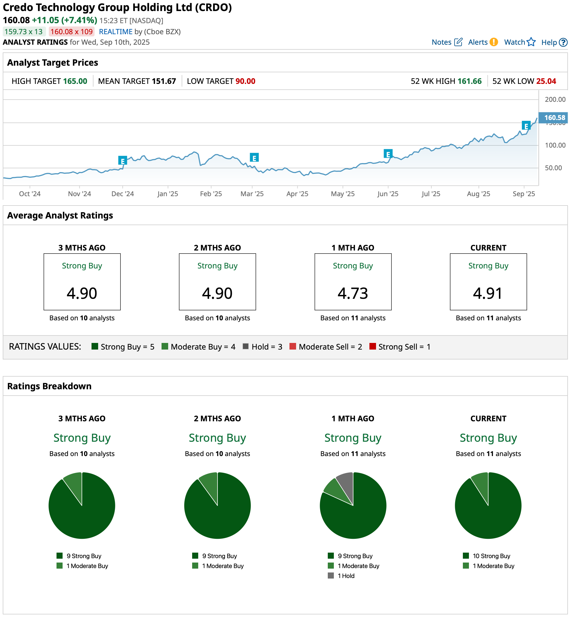
Task: Click the 160.58 current price label on chart
Action: (553, 118)
